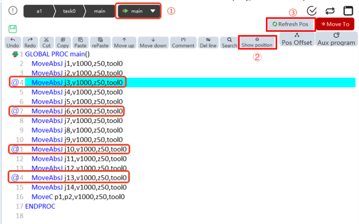Delete line with Del line button
This screenshot has height=224, width=359.
208,43
